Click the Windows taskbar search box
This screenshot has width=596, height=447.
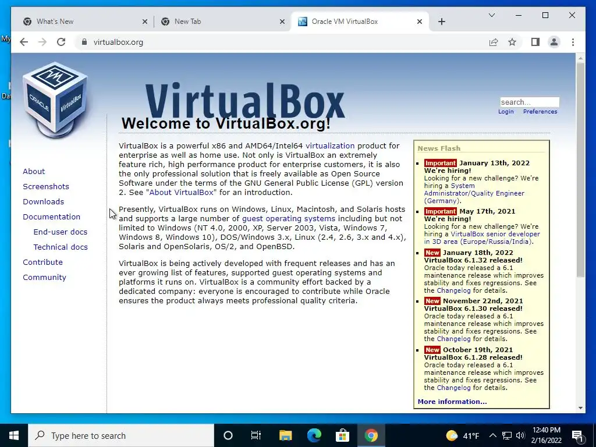click(121, 435)
